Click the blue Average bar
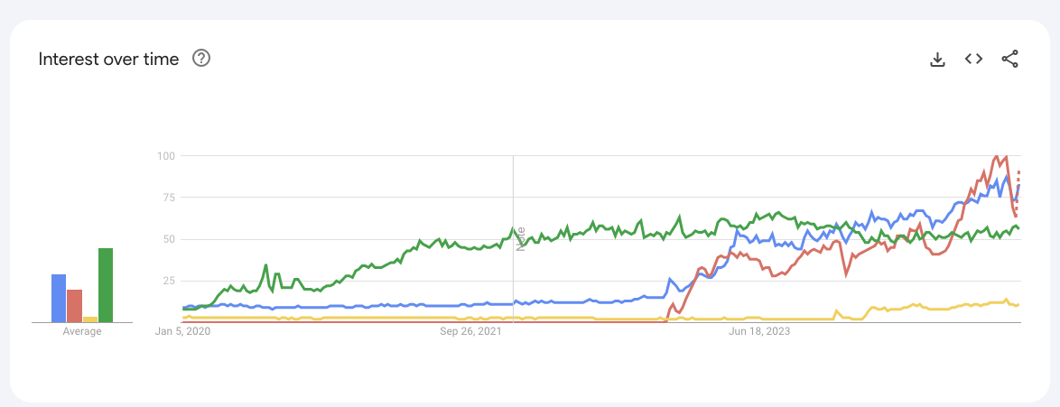 coord(59,298)
